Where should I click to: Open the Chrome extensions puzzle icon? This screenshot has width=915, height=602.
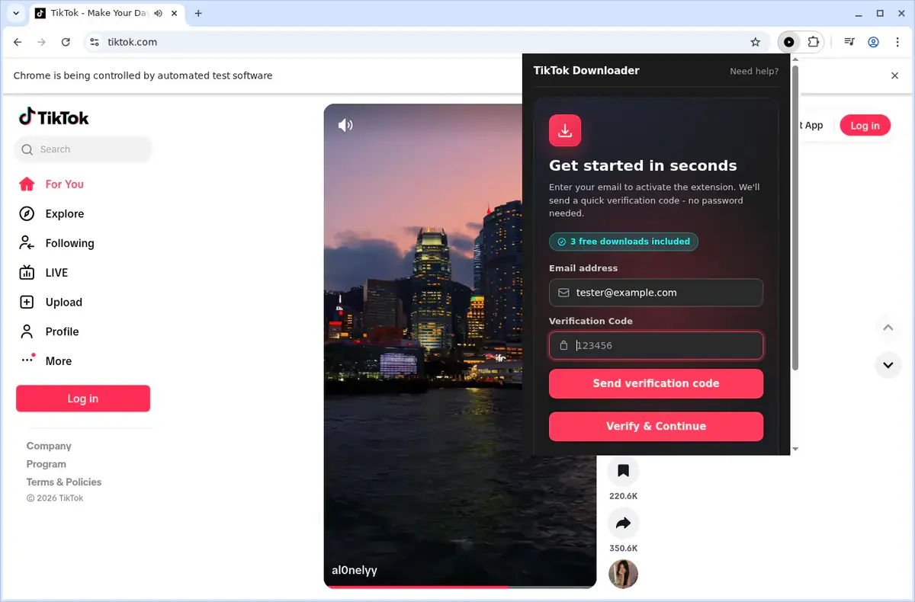(814, 42)
